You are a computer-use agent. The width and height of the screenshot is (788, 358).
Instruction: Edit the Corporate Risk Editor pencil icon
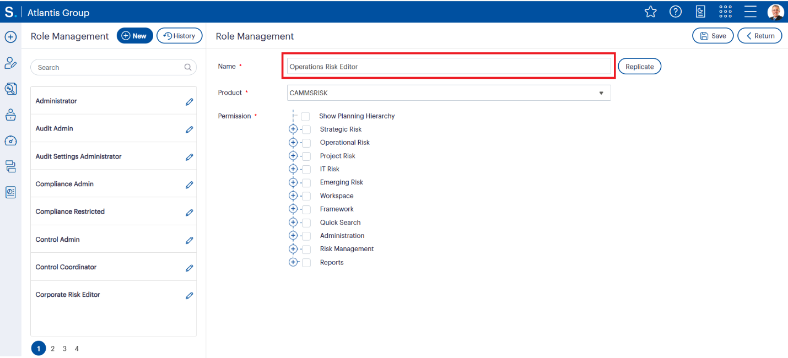(189, 295)
